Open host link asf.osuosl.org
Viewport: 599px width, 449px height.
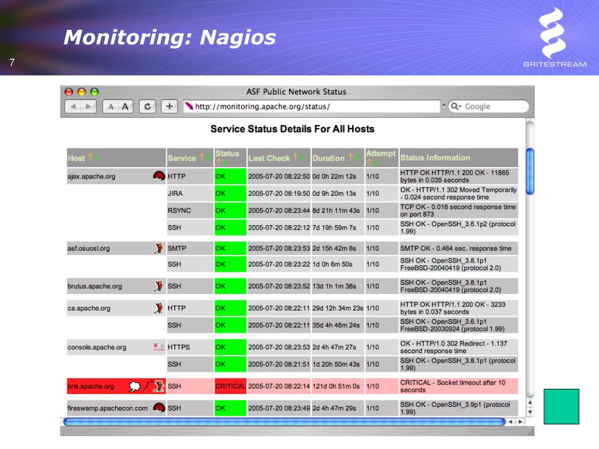coord(89,248)
